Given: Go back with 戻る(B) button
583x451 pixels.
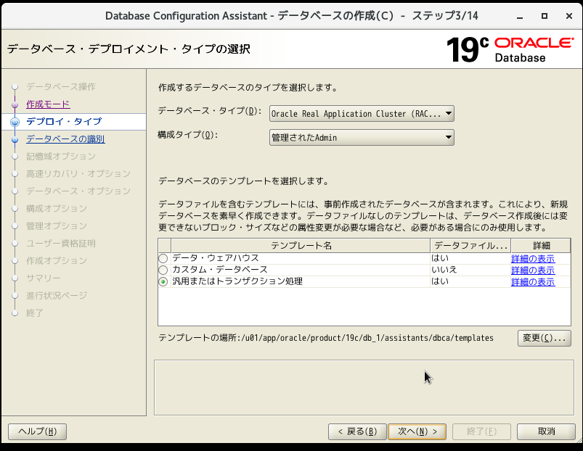Looking at the screenshot, I should 357,431.
